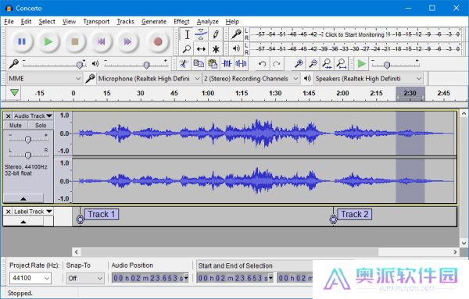Collapse the Label Track with the arrow
The height and width of the screenshot is (299, 469).
(x=23, y=222)
